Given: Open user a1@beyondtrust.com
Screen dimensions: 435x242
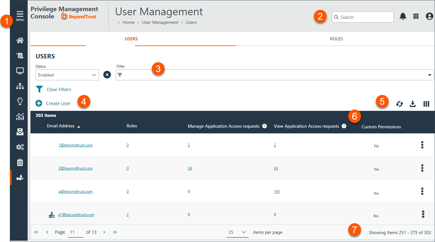Looking at the screenshot, I should point(76,215).
